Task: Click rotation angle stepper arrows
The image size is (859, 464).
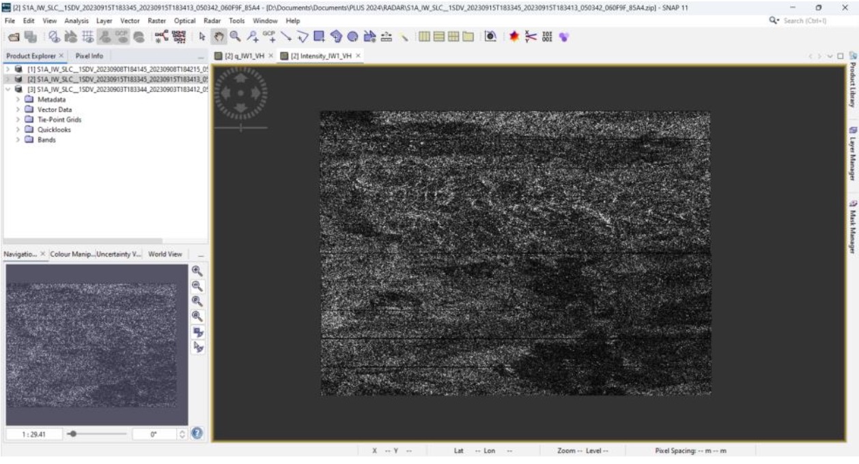Action: (x=182, y=433)
